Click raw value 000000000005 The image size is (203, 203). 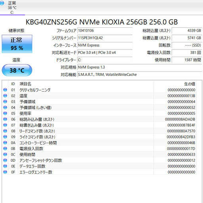pos(181,113)
